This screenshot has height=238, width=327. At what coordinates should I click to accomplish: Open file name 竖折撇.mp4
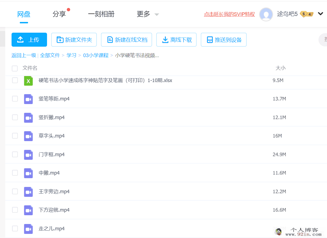tap(51, 117)
